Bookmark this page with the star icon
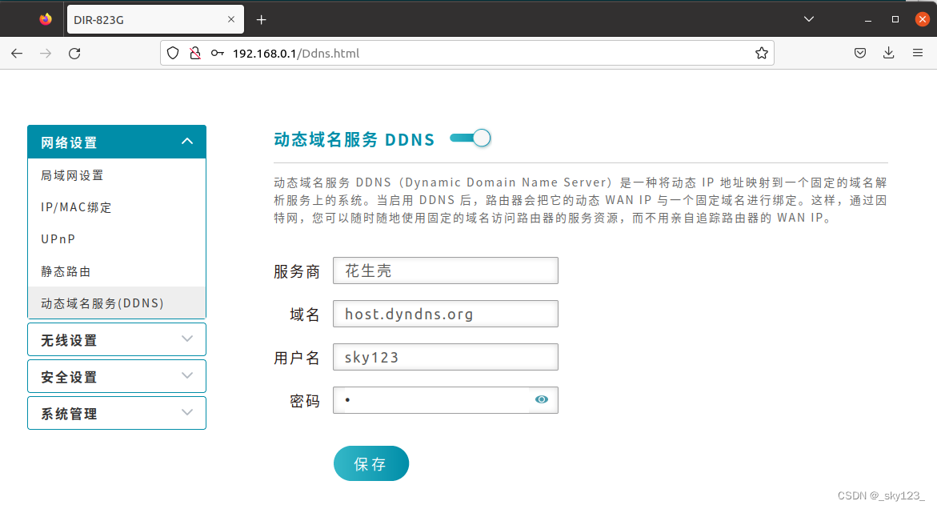The image size is (937, 509). click(761, 53)
